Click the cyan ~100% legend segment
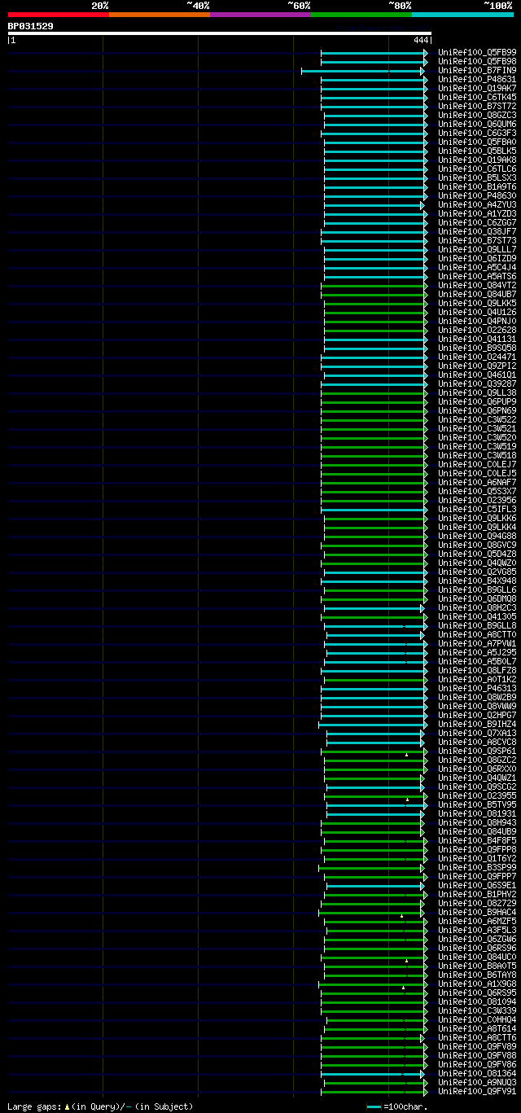The width and height of the screenshot is (521, 1113). coord(462,14)
